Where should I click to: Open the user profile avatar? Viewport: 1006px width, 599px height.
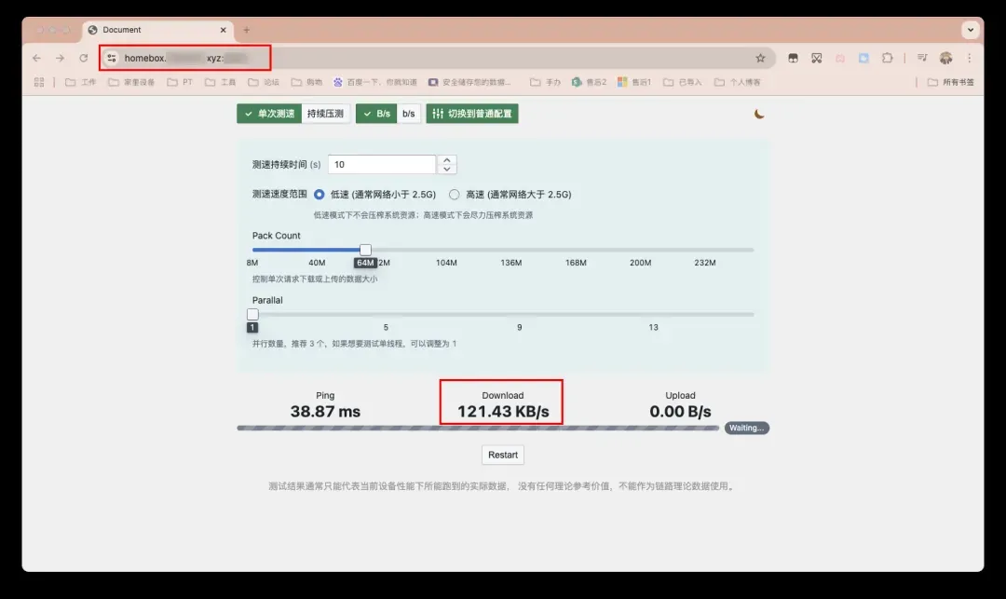tap(946, 58)
